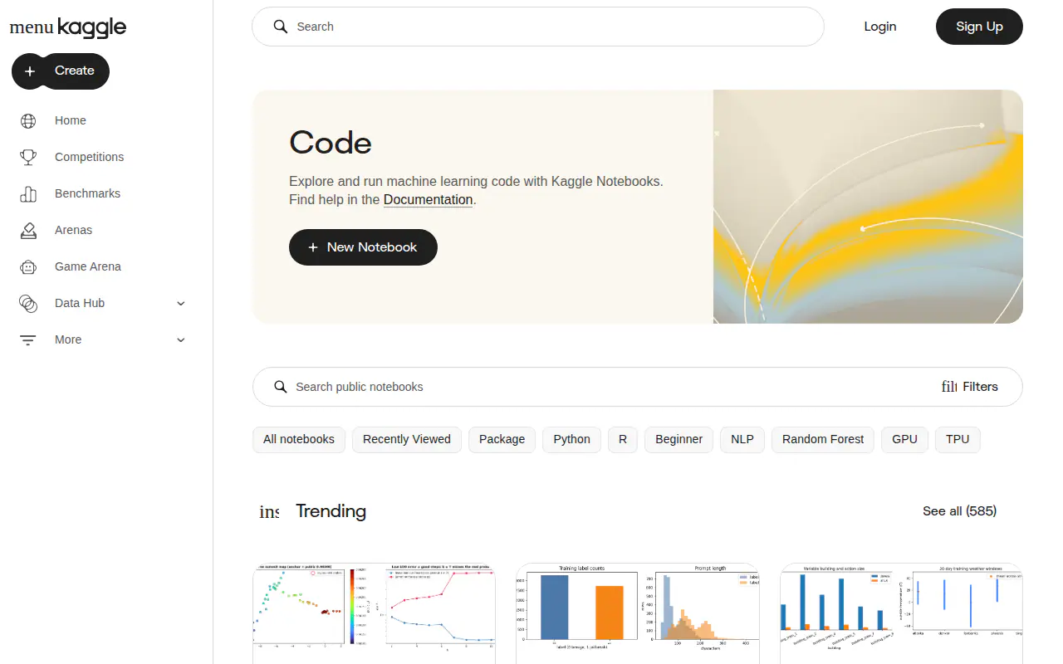Select the Package filter chip
1063x664 pixels.
tap(502, 439)
